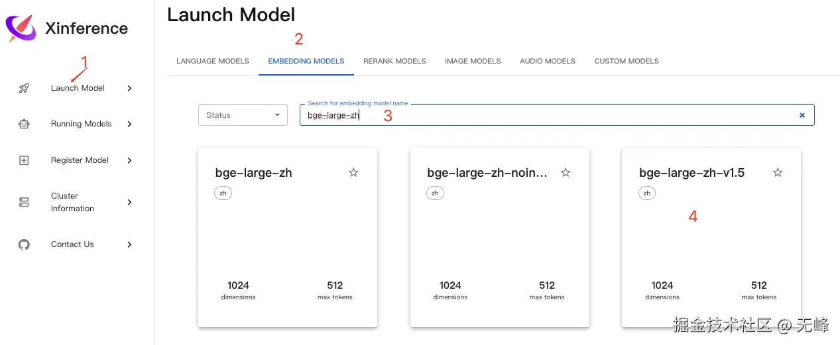Viewport: 840px width, 345px height.
Task: Click the rocket icon beside Launch Model
Action: pyautogui.click(x=24, y=88)
